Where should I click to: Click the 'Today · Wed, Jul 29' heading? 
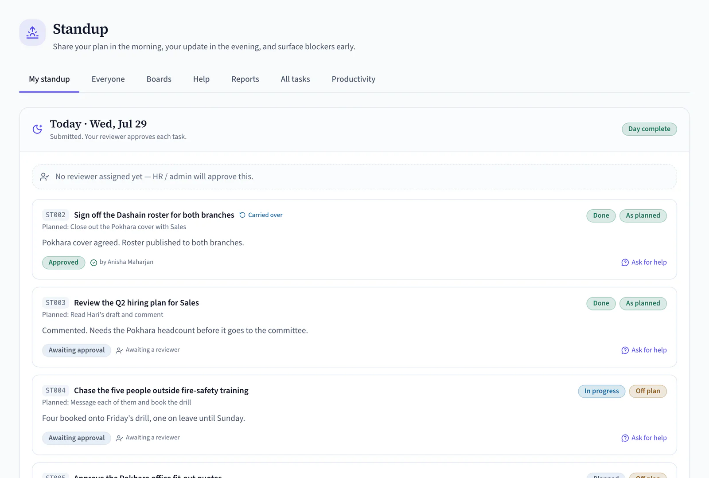click(x=98, y=124)
